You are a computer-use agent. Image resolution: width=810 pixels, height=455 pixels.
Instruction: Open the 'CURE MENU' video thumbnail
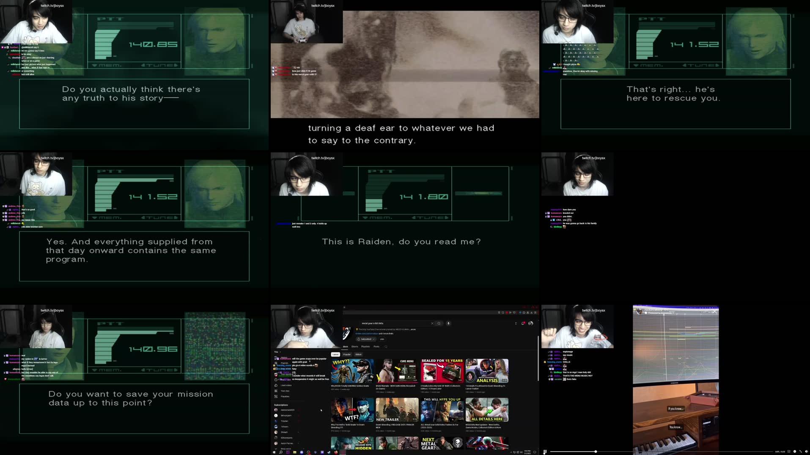point(397,371)
